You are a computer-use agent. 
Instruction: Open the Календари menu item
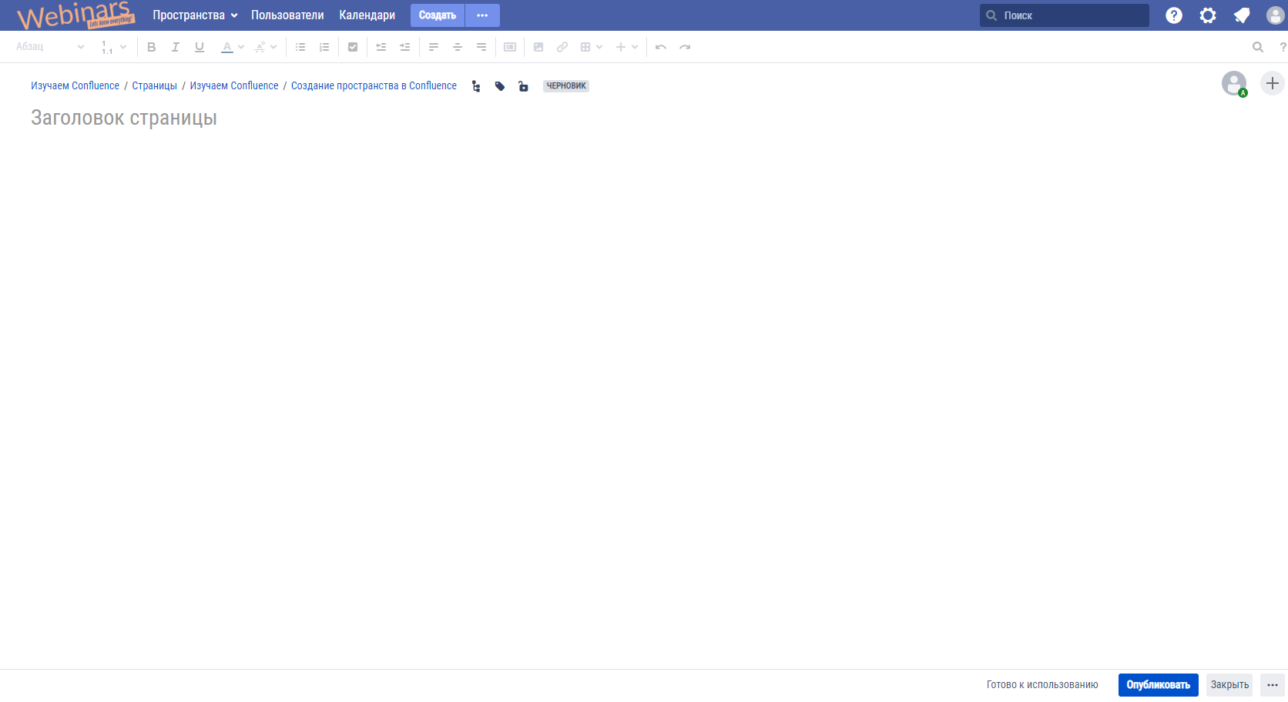tap(367, 15)
